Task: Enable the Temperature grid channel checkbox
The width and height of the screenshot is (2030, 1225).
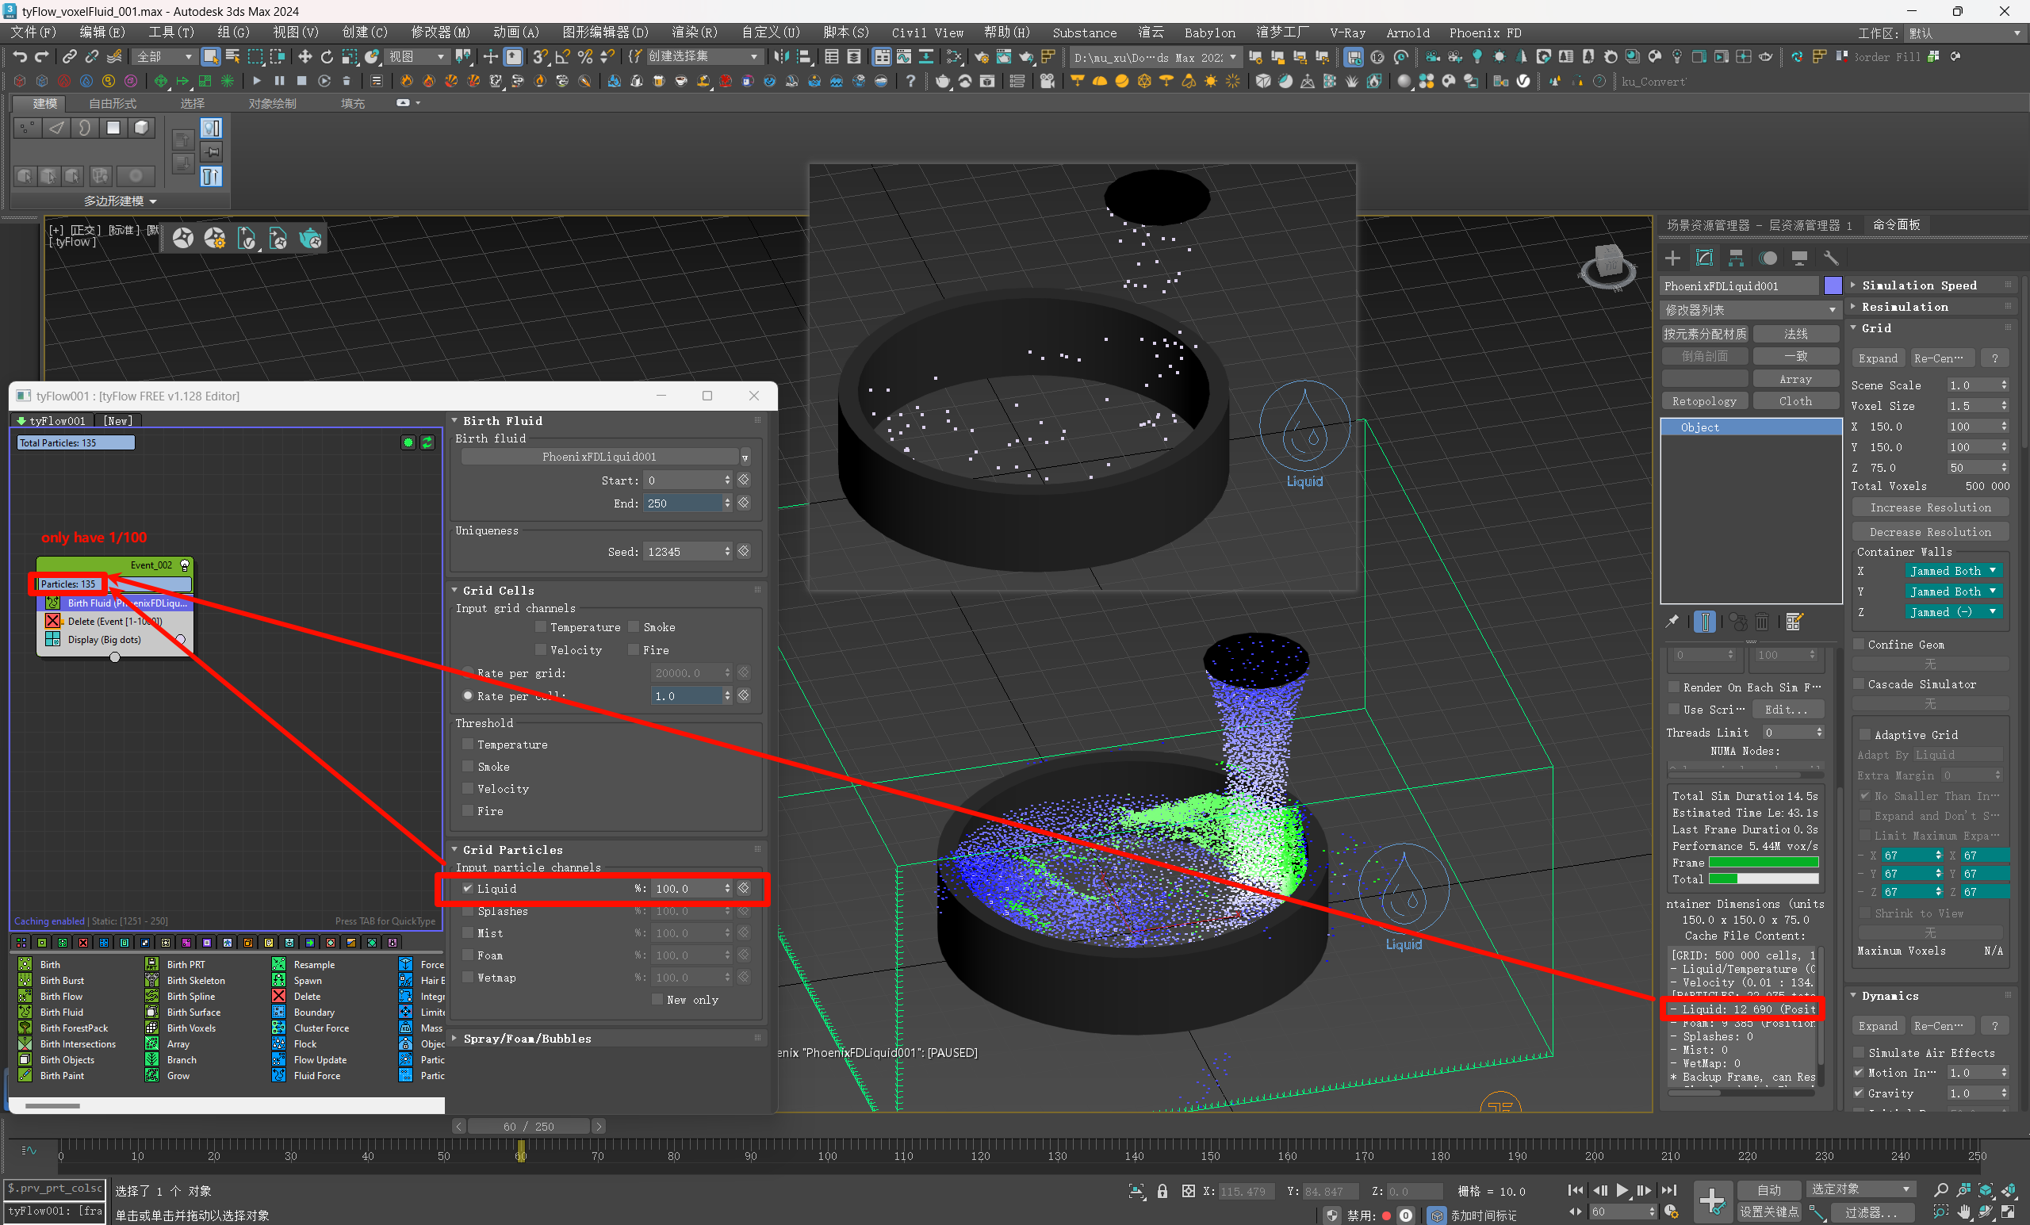Action: pyautogui.click(x=541, y=627)
